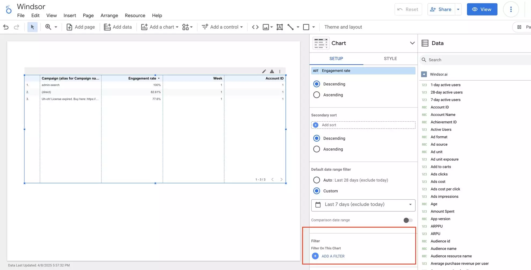Select Descending for secondary sort
This screenshot has height=270, width=531.
click(x=316, y=138)
